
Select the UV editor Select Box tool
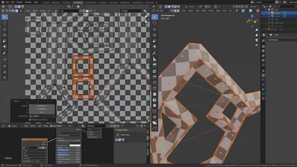[x=5, y=17]
